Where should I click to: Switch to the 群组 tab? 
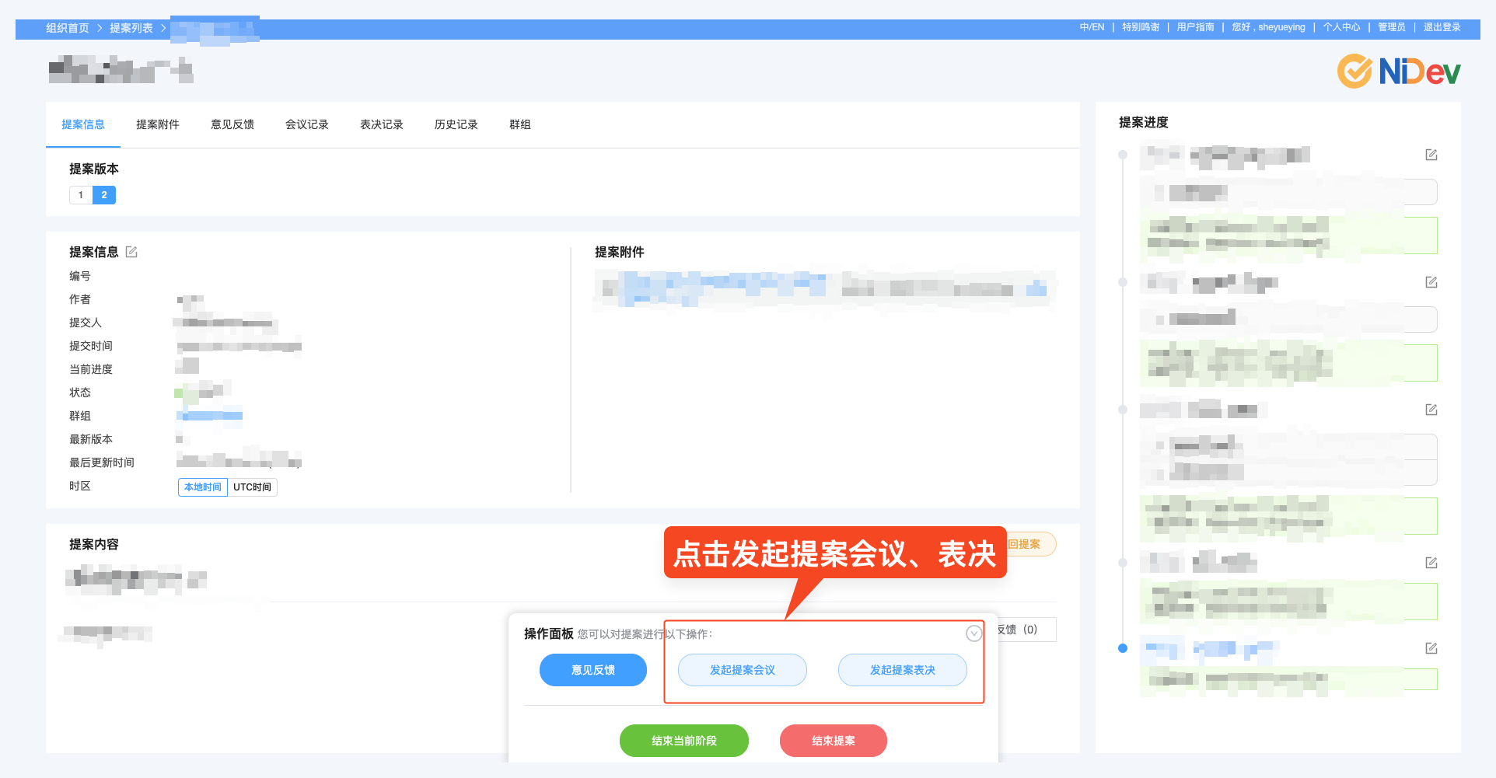[x=519, y=124]
